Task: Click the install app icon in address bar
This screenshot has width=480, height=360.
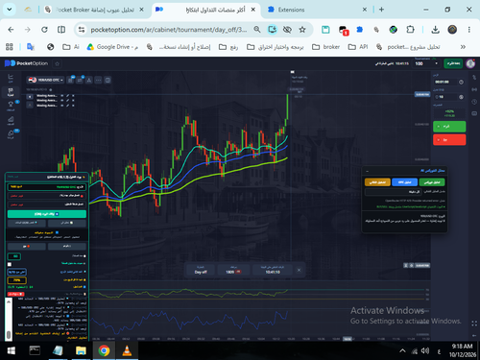Action: [273, 30]
